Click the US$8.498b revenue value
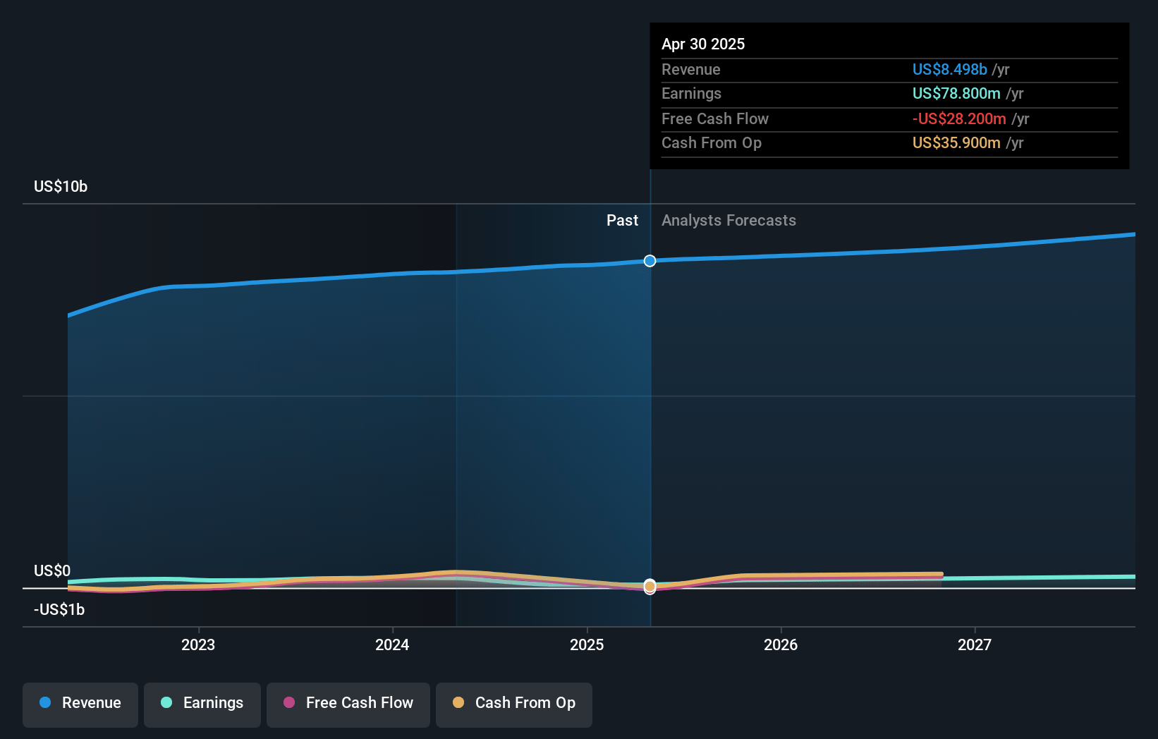This screenshot has width=1158, height=739. (949, 69)
